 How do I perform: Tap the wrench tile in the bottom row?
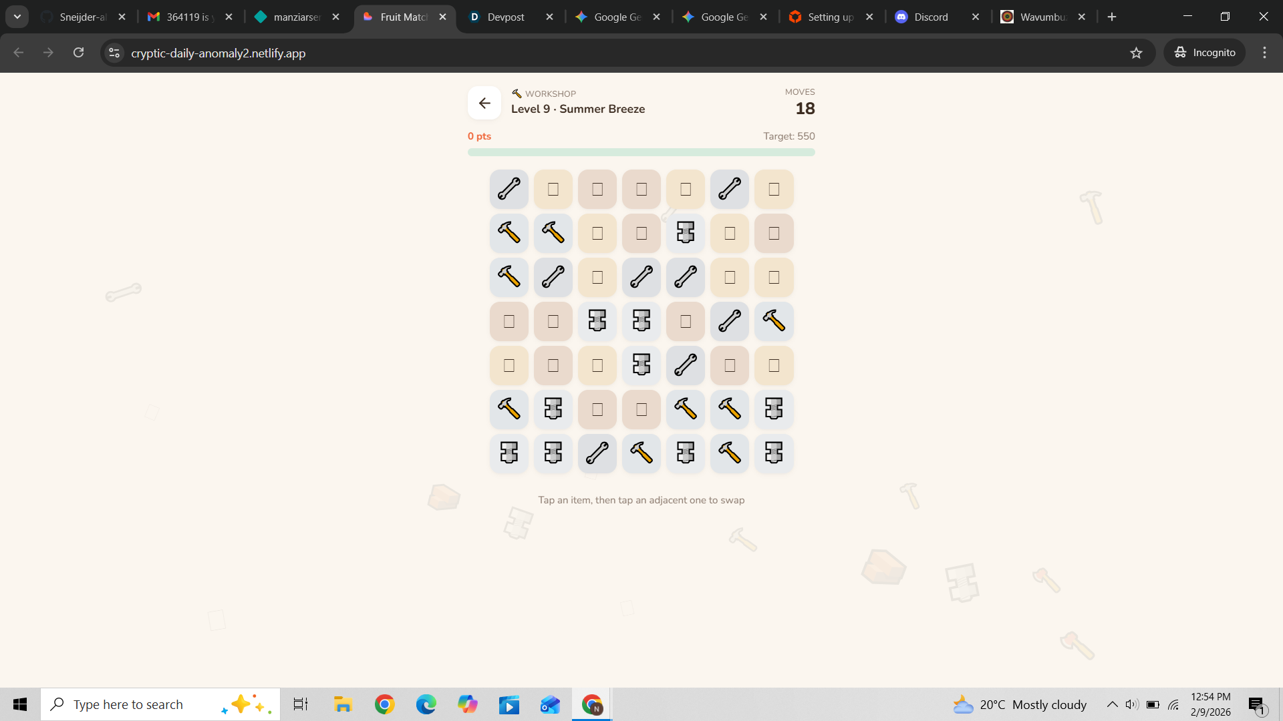pyautogui.click(x=597, y=453)
